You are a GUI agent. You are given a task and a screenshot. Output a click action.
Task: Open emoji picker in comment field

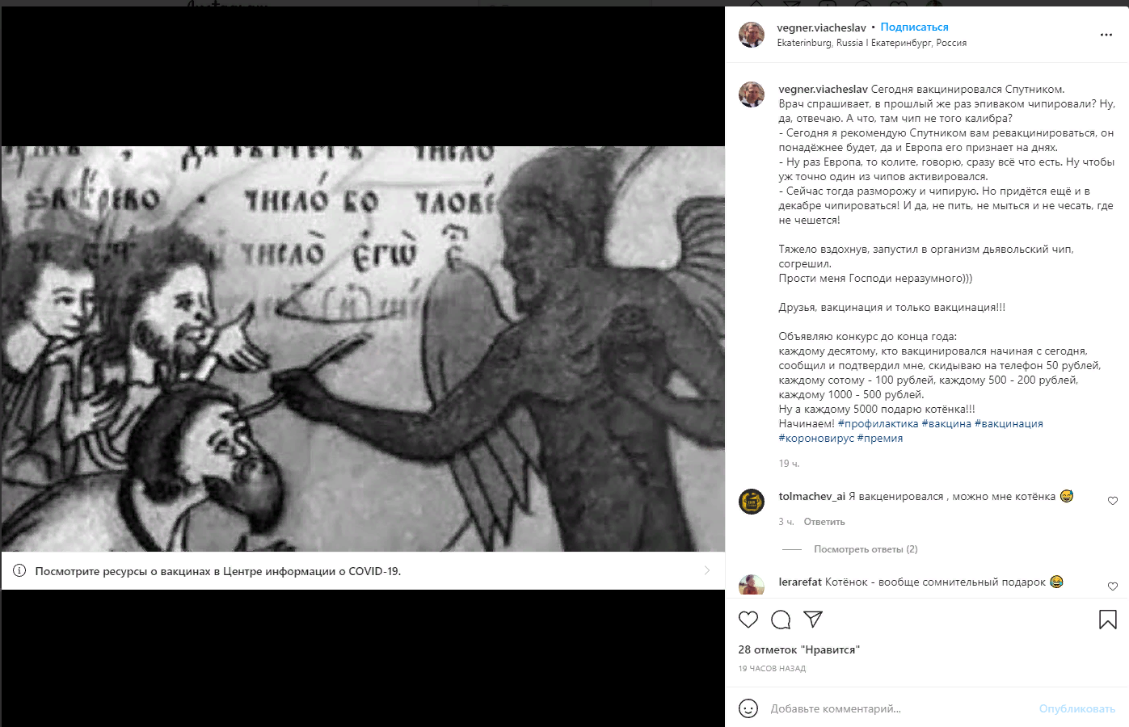pyautogui.click(x=748, y=708)
